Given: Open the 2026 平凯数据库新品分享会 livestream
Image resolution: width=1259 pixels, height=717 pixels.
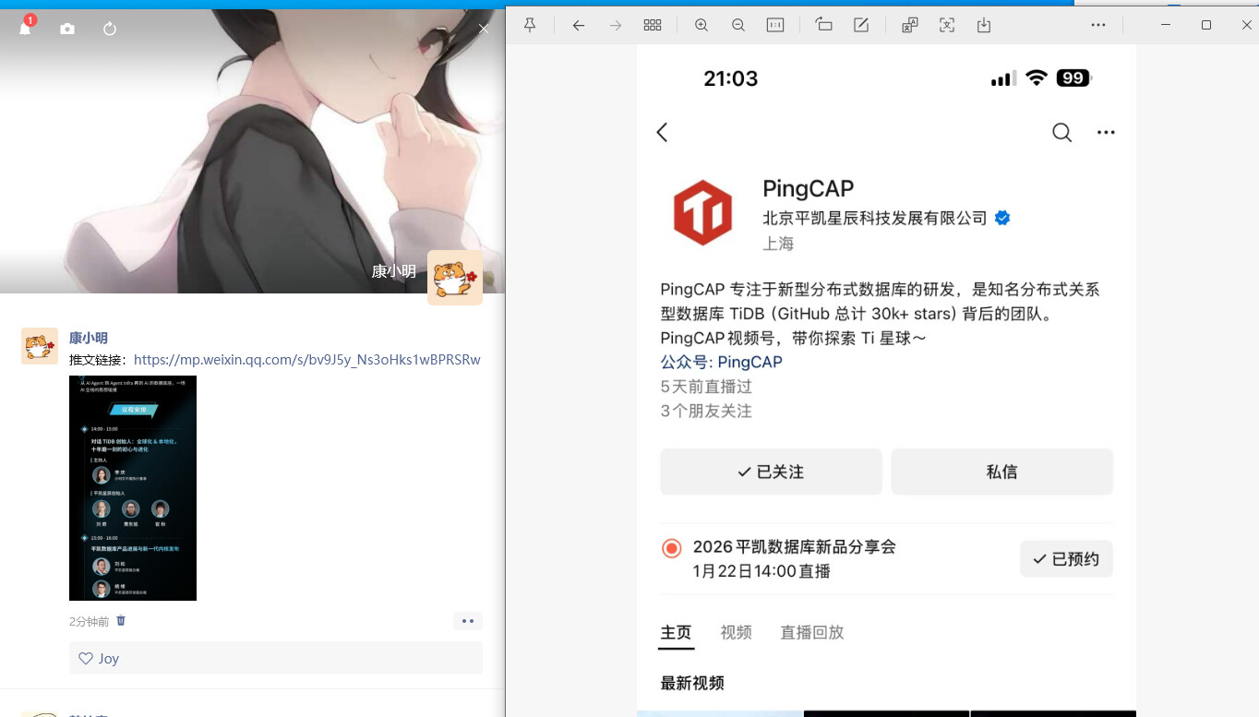Looking at the screenshot, I should coord(795,546).
